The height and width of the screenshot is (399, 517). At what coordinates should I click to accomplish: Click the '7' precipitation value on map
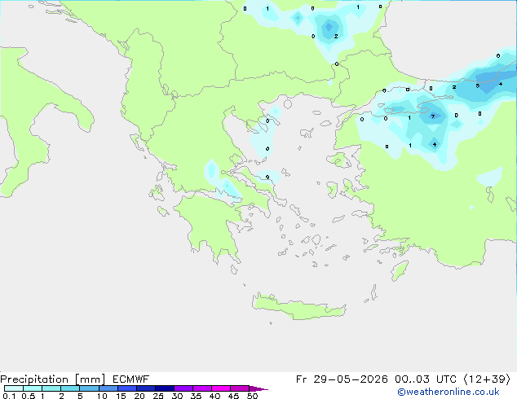433,116
